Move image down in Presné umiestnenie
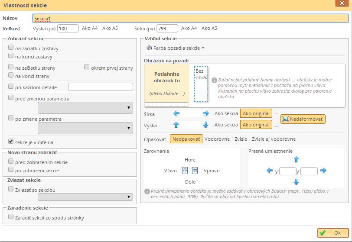This screenshot has height=242, width=352. 297,182
